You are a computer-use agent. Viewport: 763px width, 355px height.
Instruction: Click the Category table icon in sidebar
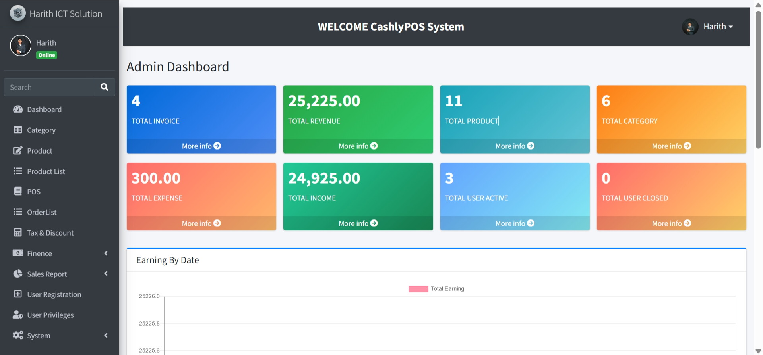point(18,130)
